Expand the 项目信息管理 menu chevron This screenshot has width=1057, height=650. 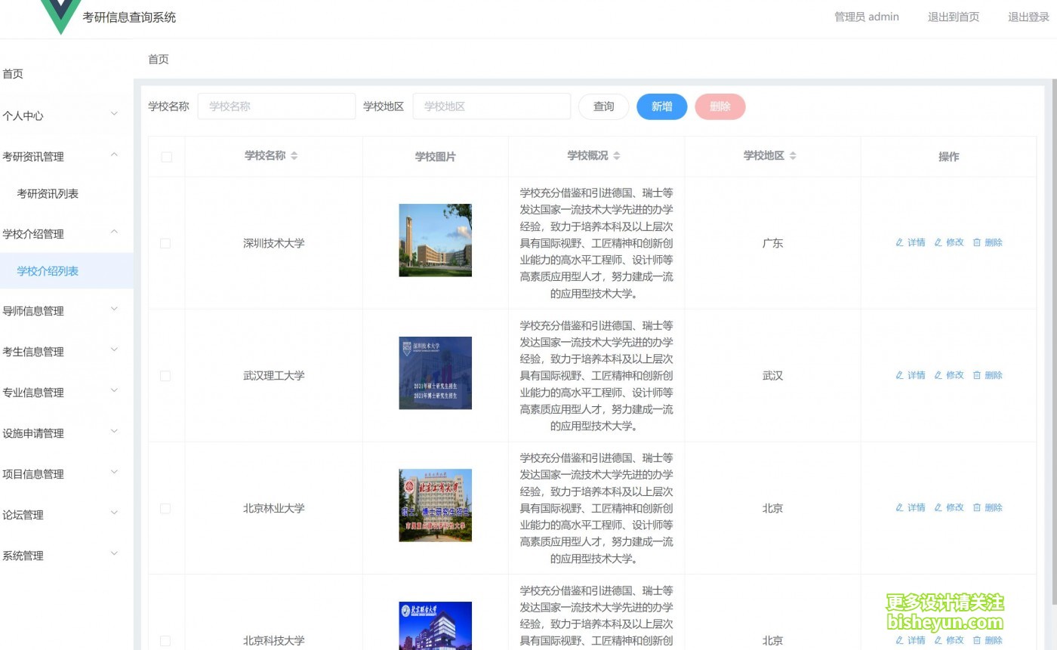[x=114, y=472]
